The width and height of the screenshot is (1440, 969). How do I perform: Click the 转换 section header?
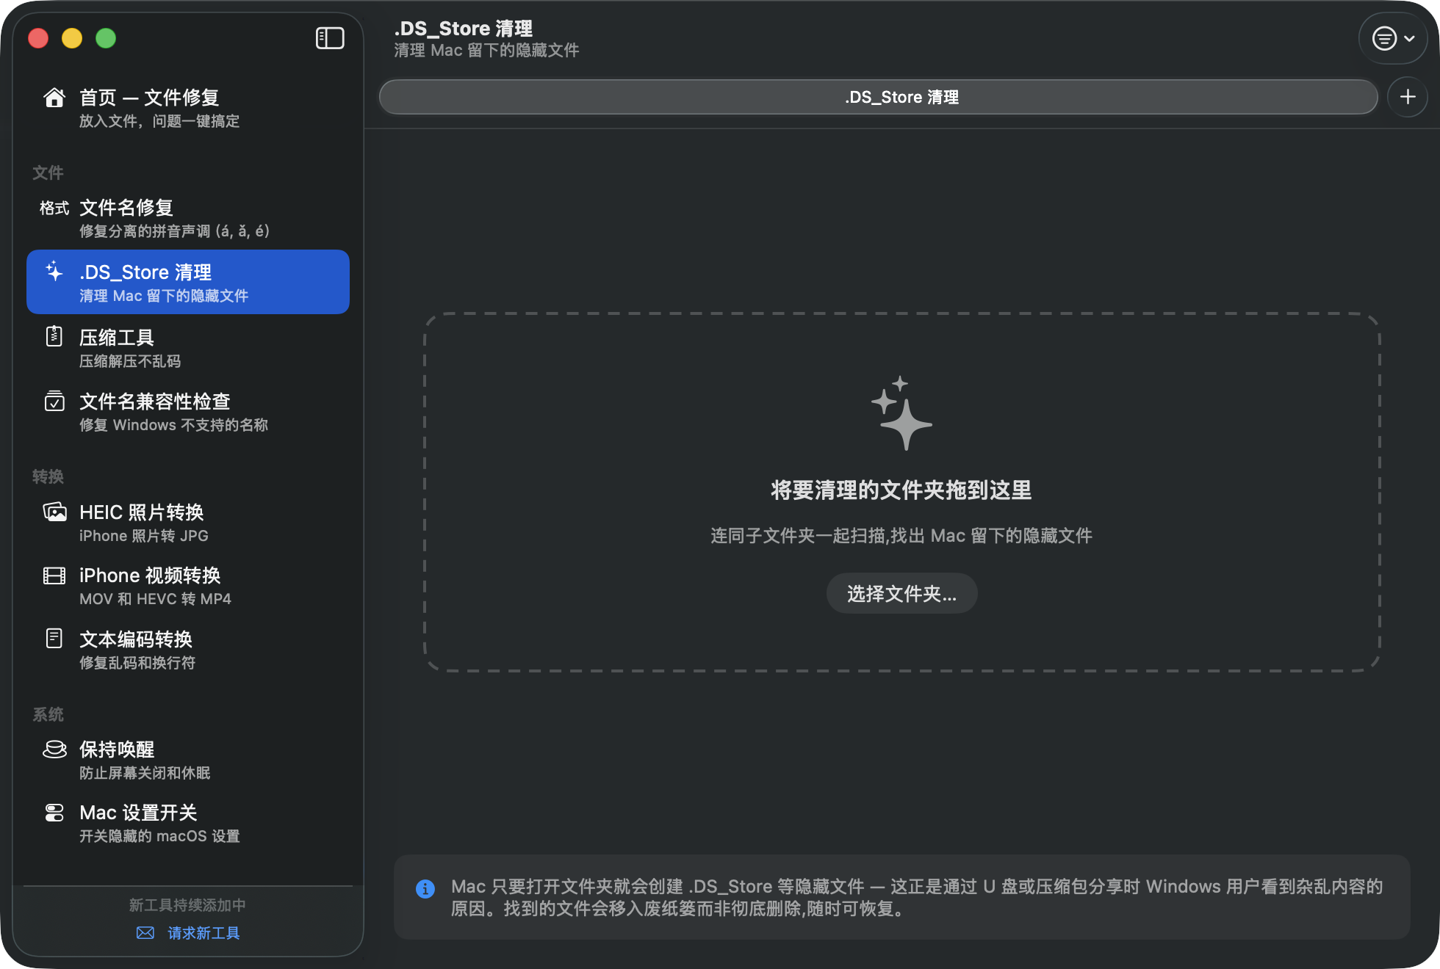tap(48, 476)
